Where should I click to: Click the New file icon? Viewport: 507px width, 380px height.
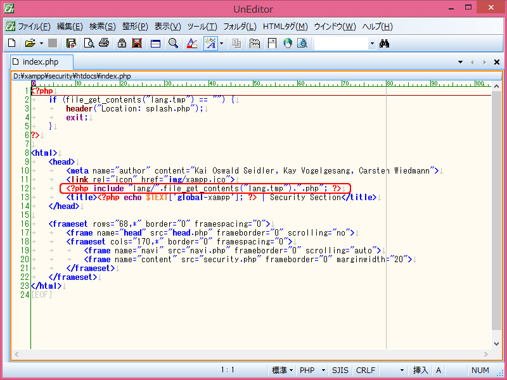click(11, 43)
